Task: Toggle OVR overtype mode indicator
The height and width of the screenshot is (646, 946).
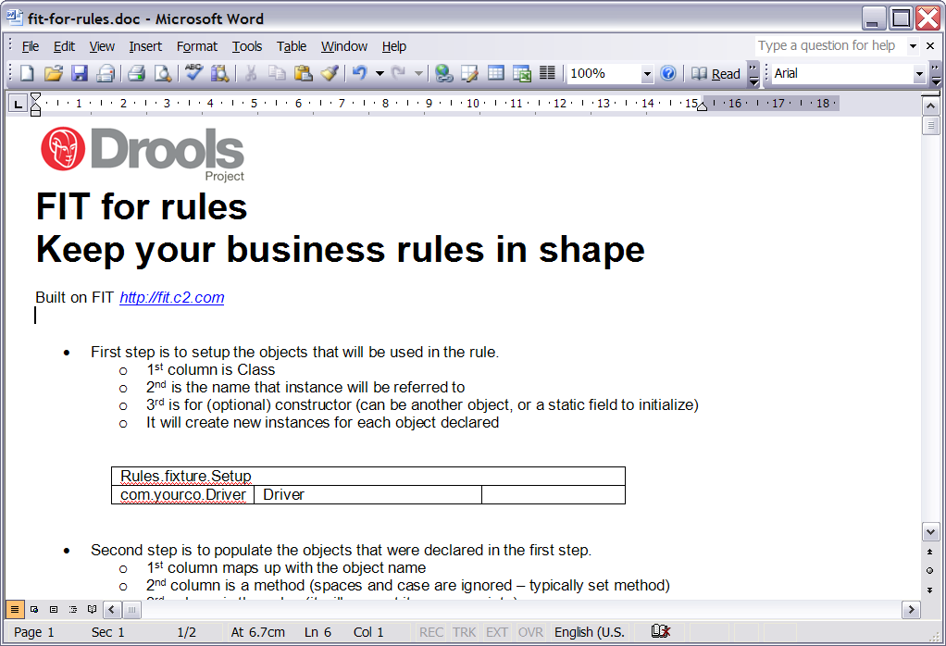Action: (x=530, y=632)
